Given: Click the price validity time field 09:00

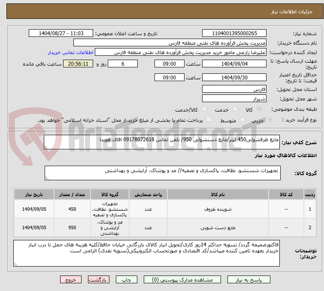Looking at the screenshot, I should (x=169, y=78).
